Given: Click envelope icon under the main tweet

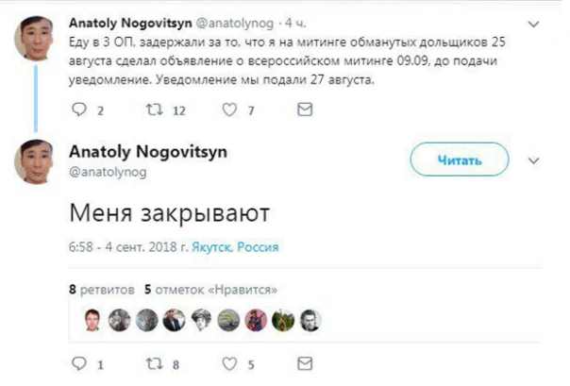Looking at the screenshot, I should tap(304, 362).
